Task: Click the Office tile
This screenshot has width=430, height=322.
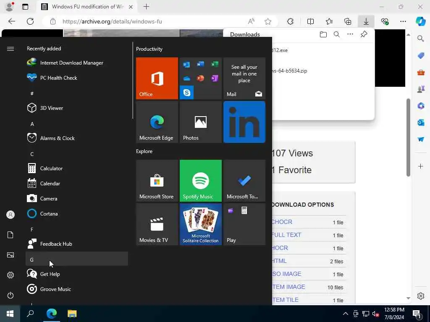Action: pos(157,78)
